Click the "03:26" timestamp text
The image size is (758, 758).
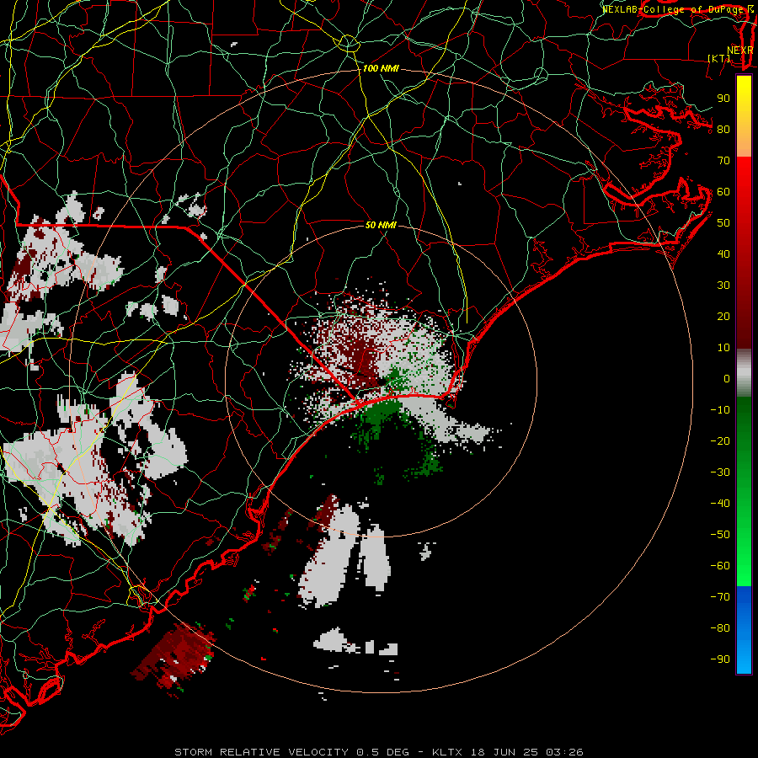tap(564, 752)
